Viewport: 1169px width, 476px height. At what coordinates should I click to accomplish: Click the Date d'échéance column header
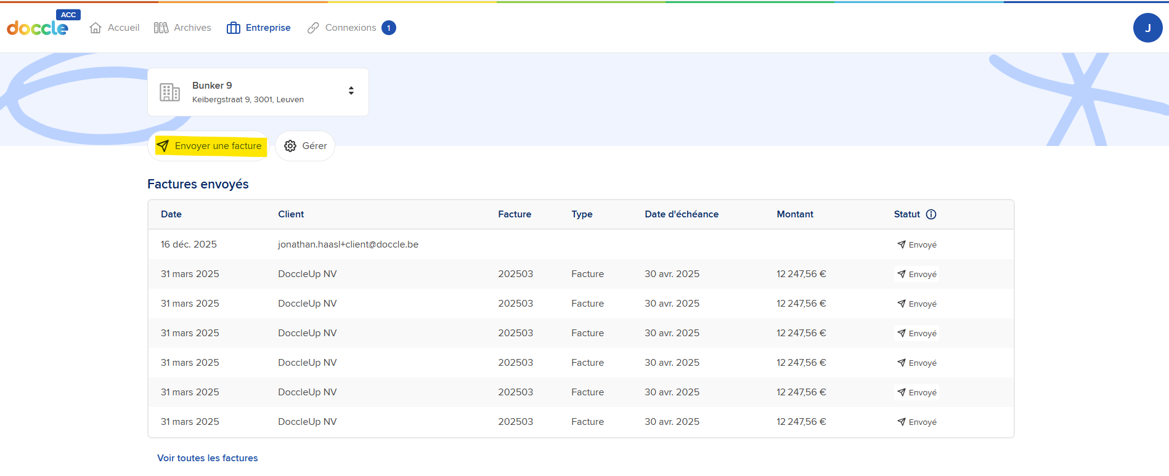(681, 214)
